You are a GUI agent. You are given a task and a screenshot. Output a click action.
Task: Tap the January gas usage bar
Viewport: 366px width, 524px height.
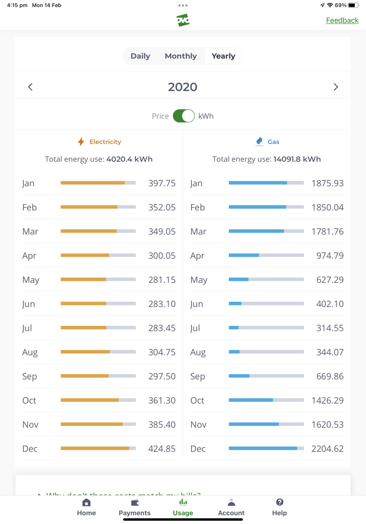click(x=266, y=183)
